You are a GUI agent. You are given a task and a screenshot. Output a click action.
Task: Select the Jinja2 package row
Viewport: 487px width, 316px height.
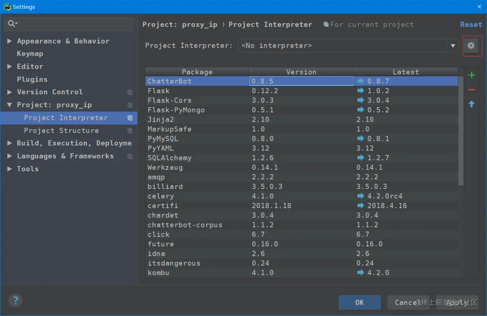[302, 119]
